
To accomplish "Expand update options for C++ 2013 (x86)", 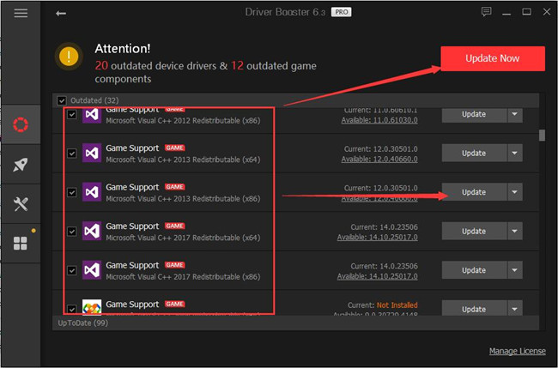I will pos(515,192).
